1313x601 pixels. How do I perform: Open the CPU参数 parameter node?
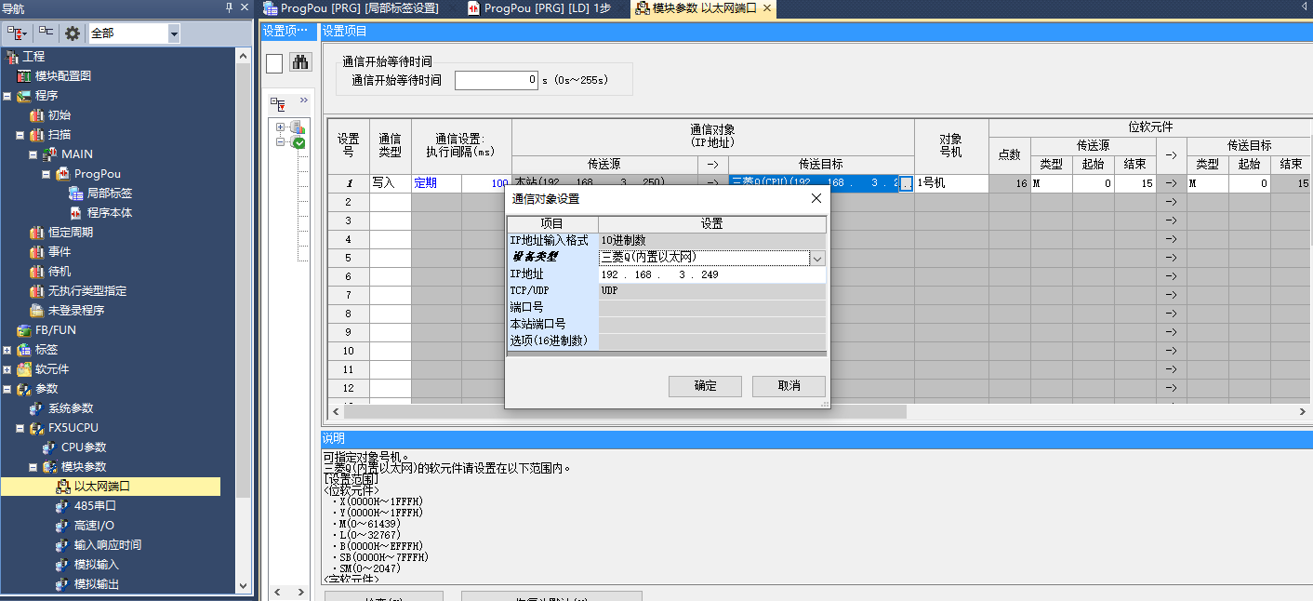tap(84, 447)
